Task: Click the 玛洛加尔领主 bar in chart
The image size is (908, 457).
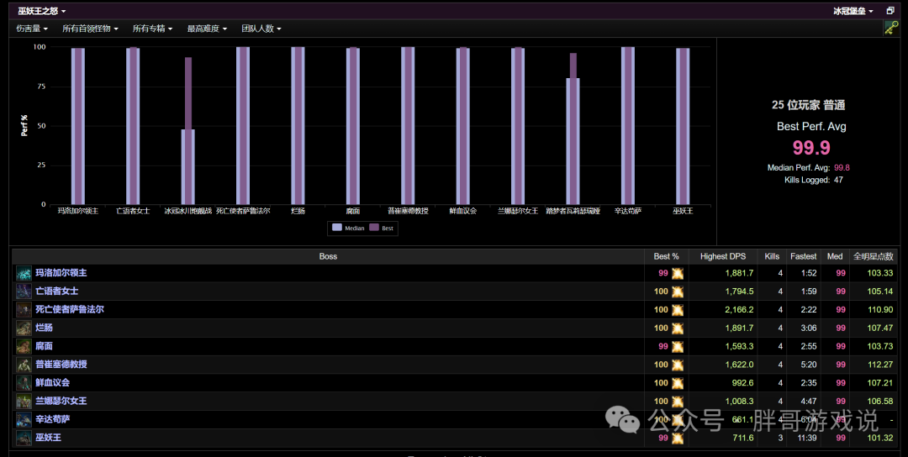Action: coord(77,126)
